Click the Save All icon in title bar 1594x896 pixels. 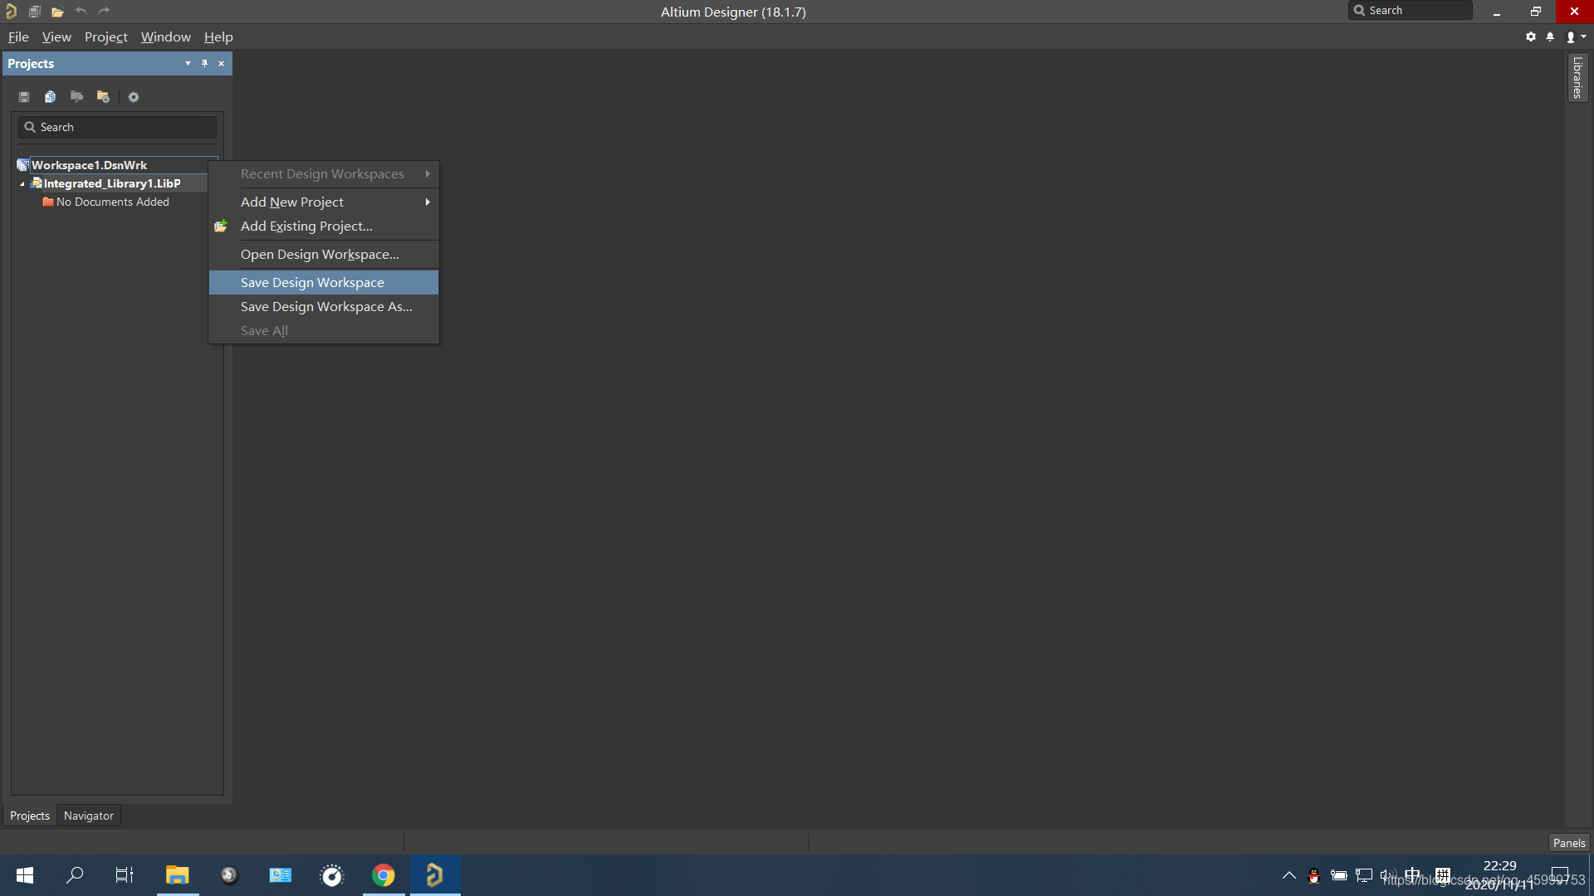pos(35,12)
